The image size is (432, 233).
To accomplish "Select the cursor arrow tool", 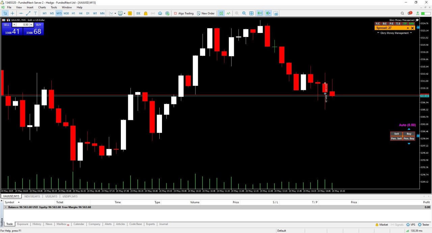I will [x=5, y=13].
